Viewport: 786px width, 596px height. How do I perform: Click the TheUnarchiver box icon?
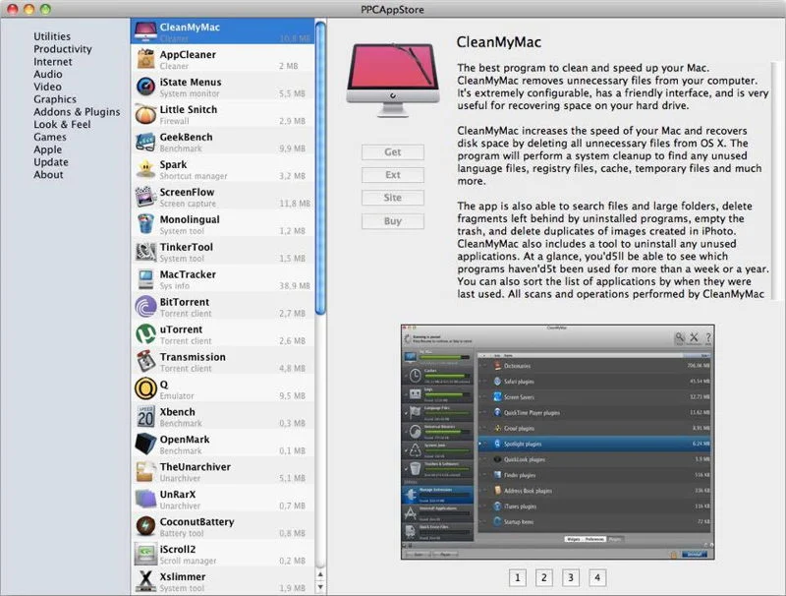coord(144,471)
